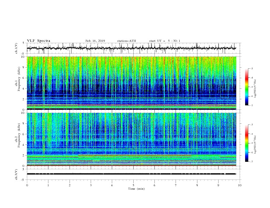This screenshot has width=270, height=208.
Task: Click the 'ch.1(V)' waveform axis label
Action: pyautogui.click(x=16, y=48)
